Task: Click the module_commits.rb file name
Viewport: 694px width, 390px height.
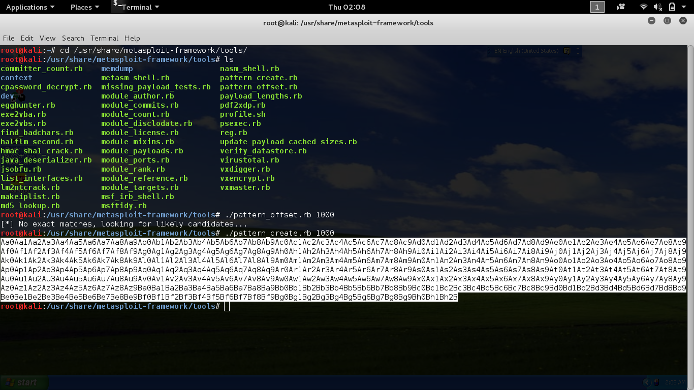Action: (140, 105)
